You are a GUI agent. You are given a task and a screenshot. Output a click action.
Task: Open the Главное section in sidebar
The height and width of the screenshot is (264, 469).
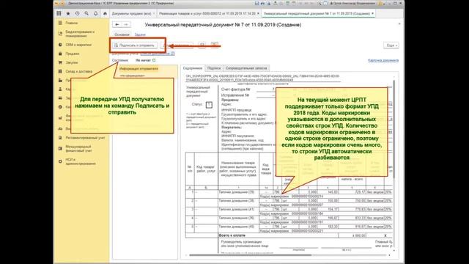tap(72, 23)
